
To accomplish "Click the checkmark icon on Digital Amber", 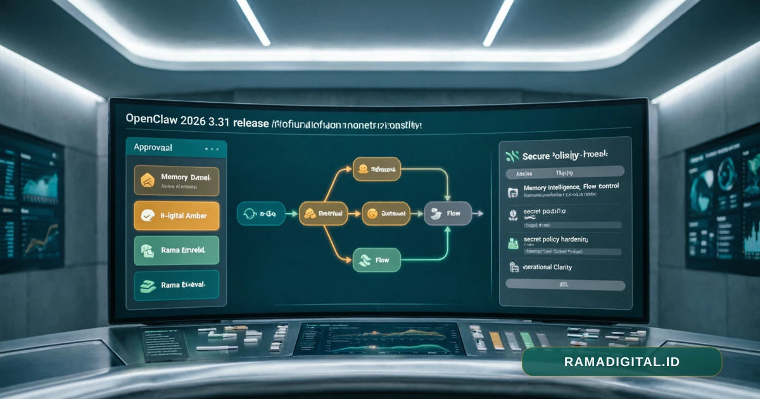I will pyautogui.click(x=147, y=216).
